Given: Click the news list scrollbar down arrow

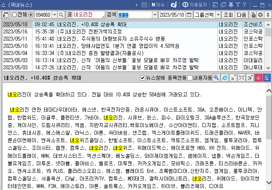Looking at the screenshot, I should (268, 68).
